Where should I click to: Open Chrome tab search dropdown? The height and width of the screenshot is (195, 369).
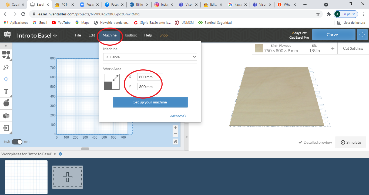tap(326, 5)
